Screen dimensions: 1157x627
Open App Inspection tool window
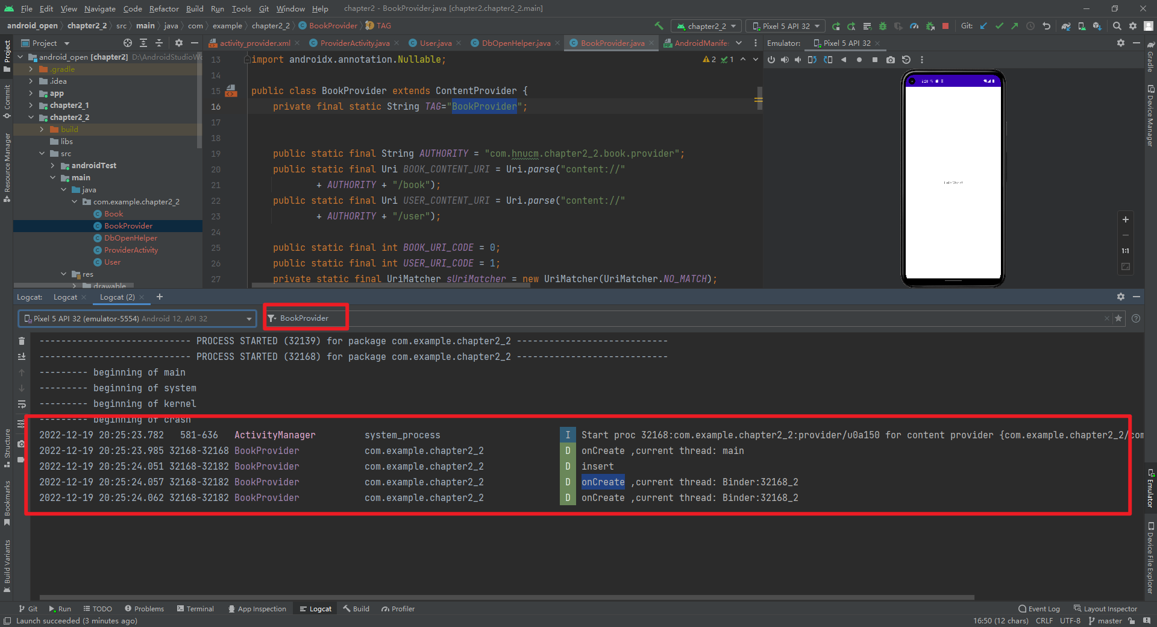257,609
